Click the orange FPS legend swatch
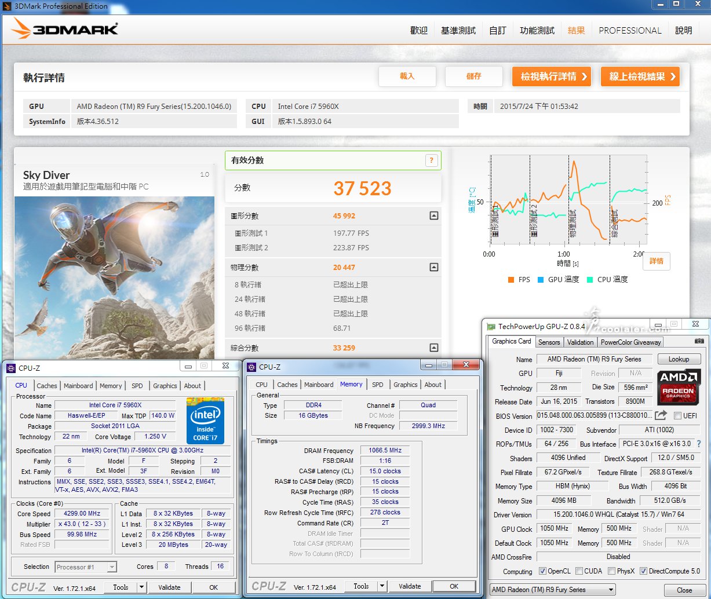The height and width of the screenshot is (599, 711). pyautogui.click(x=511, y=280)
